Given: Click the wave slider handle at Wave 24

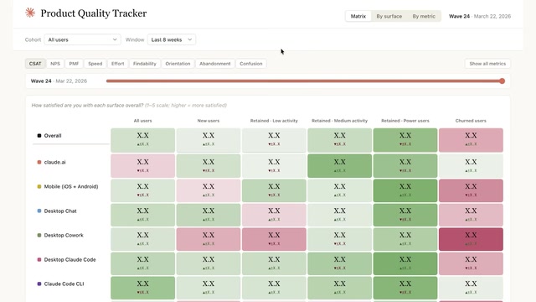Looking at the screenshot, I should pyautogui.click(x=502, y=81).
